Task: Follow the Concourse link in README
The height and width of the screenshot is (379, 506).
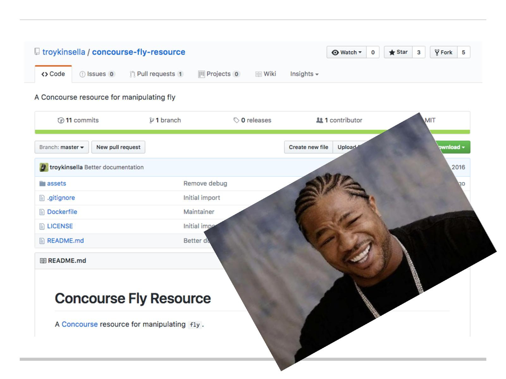Action: click(x=80, y=324)
